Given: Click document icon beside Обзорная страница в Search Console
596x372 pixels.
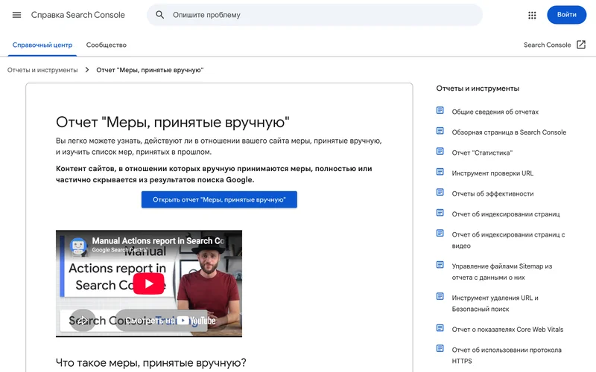Looking at the screenshot, I should coord(440,131).
